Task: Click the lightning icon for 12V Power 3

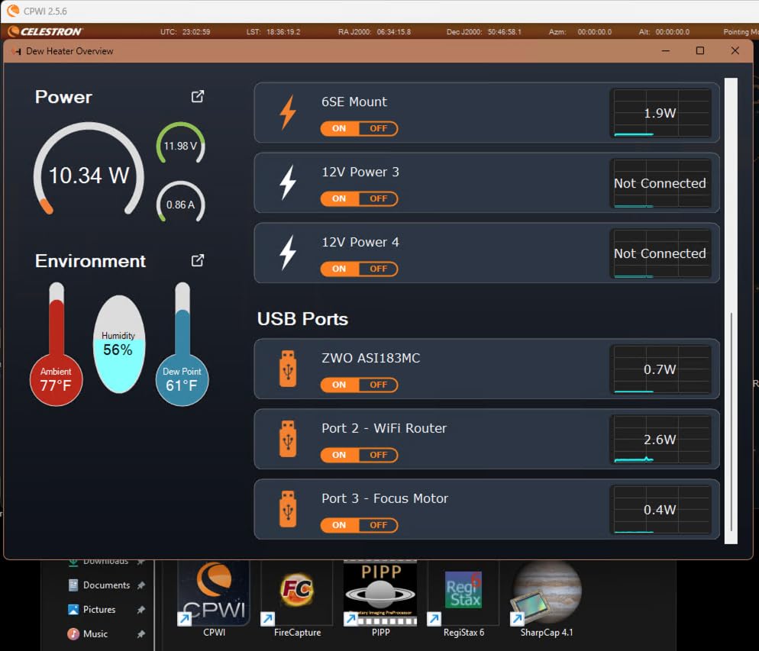Action: 288,182
